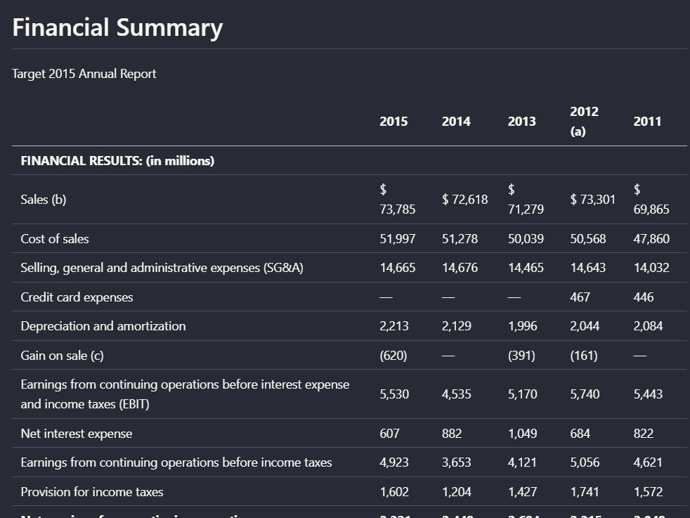Select depreciation value 2,084
Viewport: 690px width, 518px height.
[648, 326]
